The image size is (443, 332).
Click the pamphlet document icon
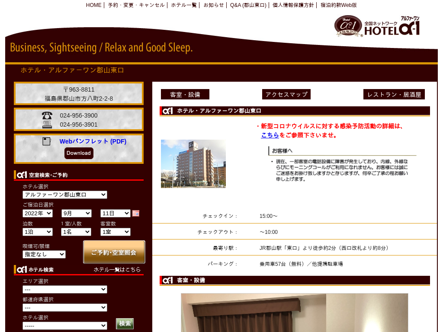(46, 141)
